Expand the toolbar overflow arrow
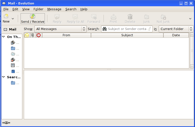 [190, 18]
